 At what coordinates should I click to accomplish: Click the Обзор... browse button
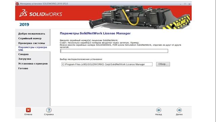163,64
